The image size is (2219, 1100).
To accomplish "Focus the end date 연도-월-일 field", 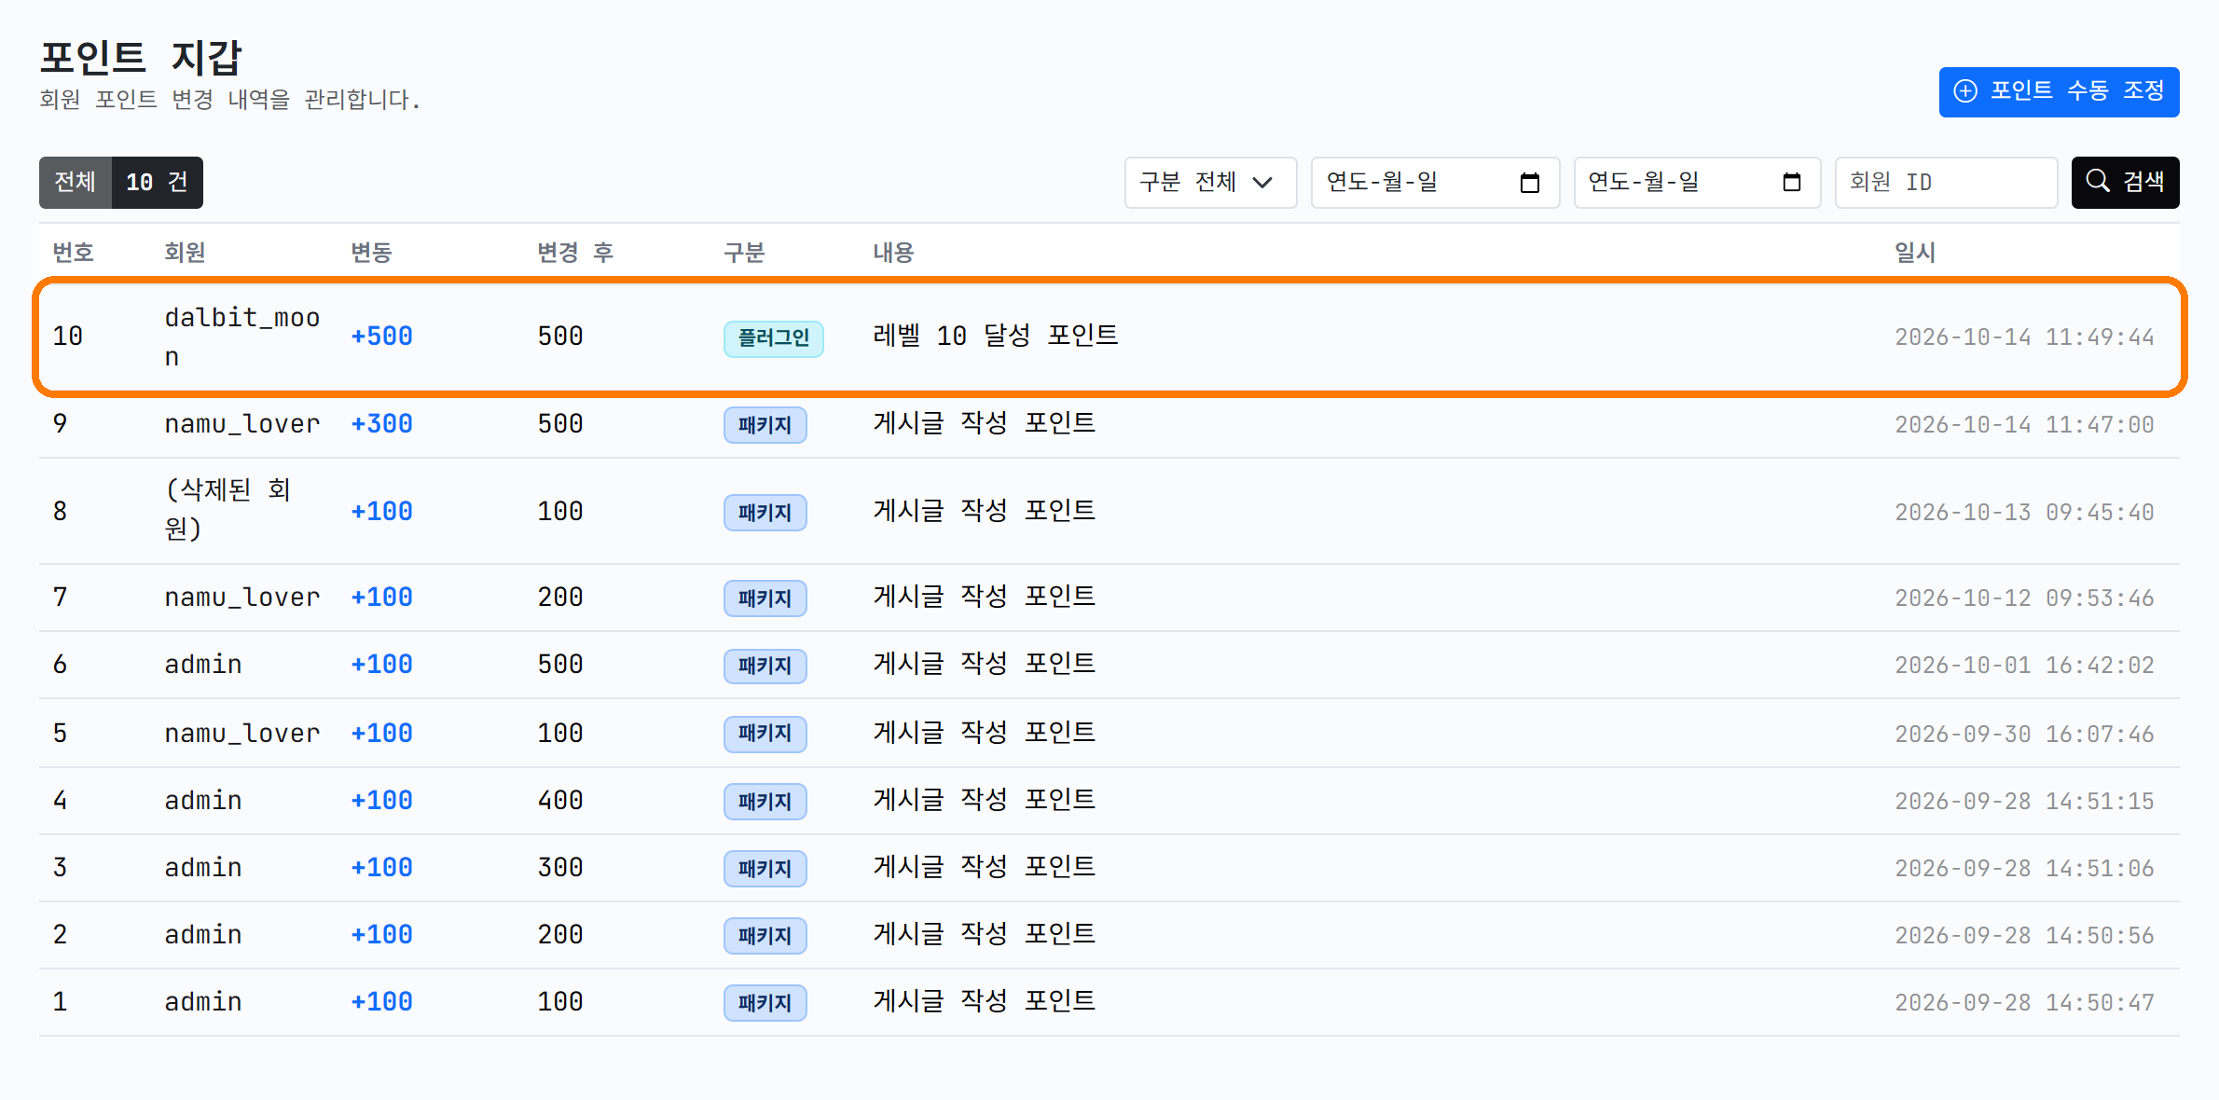I will (x=1697, y=182).
